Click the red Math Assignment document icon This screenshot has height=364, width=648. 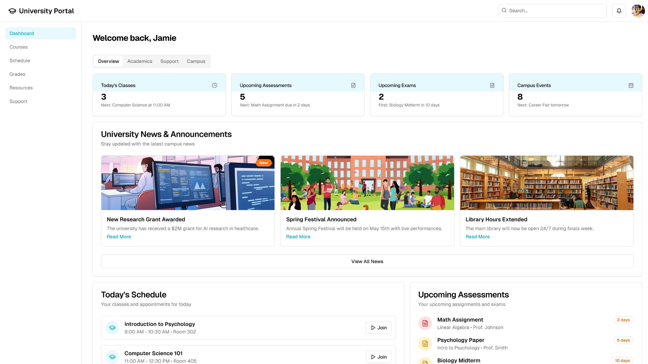point(425,323)
